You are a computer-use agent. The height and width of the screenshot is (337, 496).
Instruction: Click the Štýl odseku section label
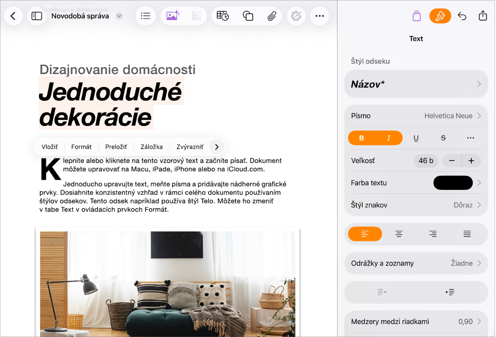pyautogui.click(x=370, y=61)
